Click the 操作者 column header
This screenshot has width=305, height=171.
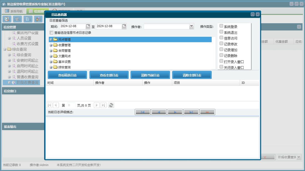tap(118, 83)
